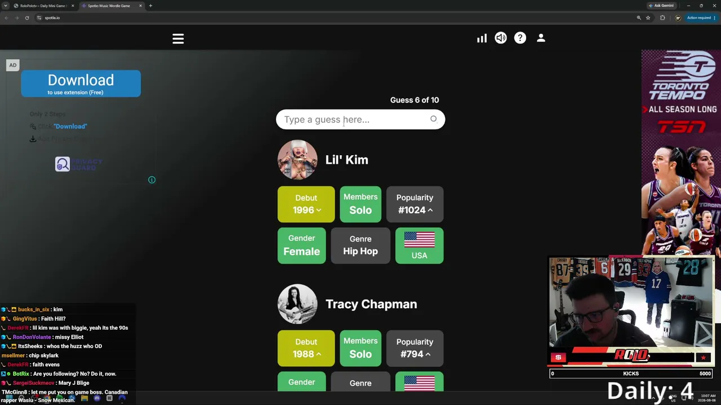Open the tab search dropdown arrow

(6, 6)
